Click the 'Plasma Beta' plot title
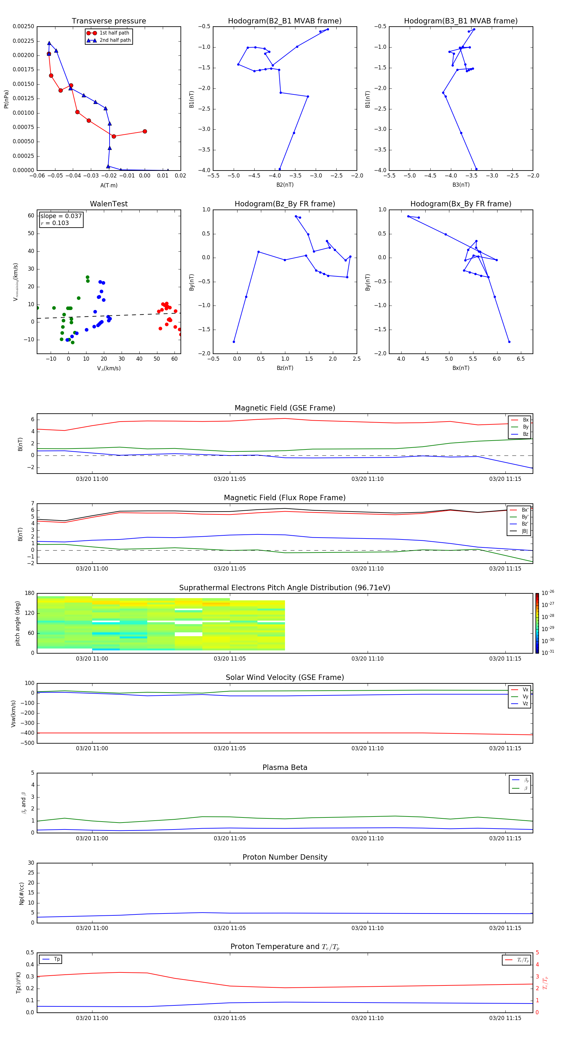This screenshot has height=1046, width=570. tap(285, 768)
